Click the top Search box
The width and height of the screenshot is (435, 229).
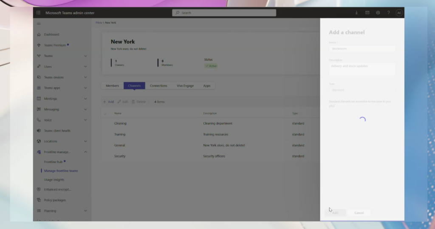(x=224, y=13)
